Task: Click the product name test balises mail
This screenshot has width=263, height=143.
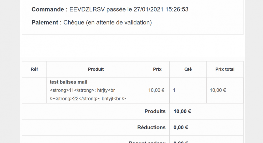Action: pyautogui.click(x=68, y=82)
